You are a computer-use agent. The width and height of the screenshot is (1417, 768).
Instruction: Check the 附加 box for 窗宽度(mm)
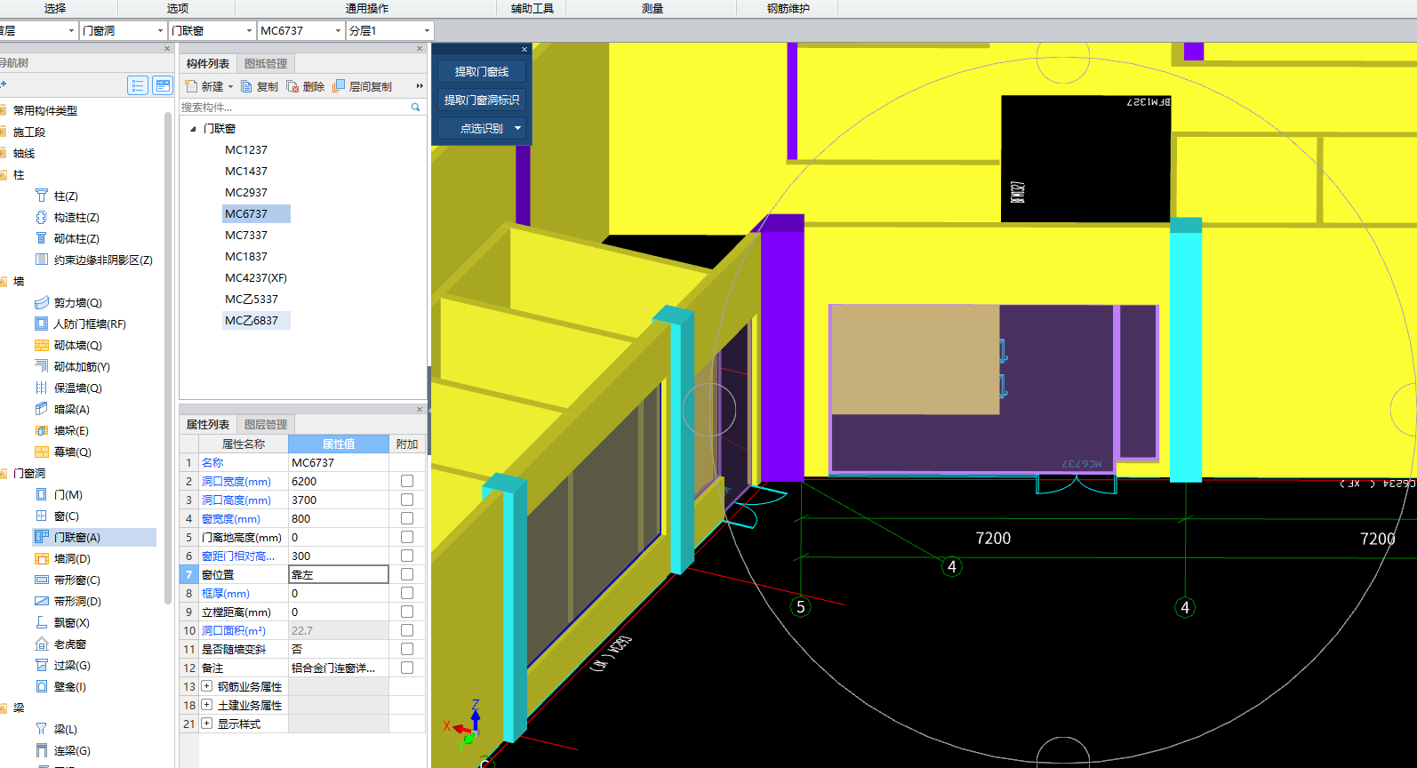pos(407,518)
